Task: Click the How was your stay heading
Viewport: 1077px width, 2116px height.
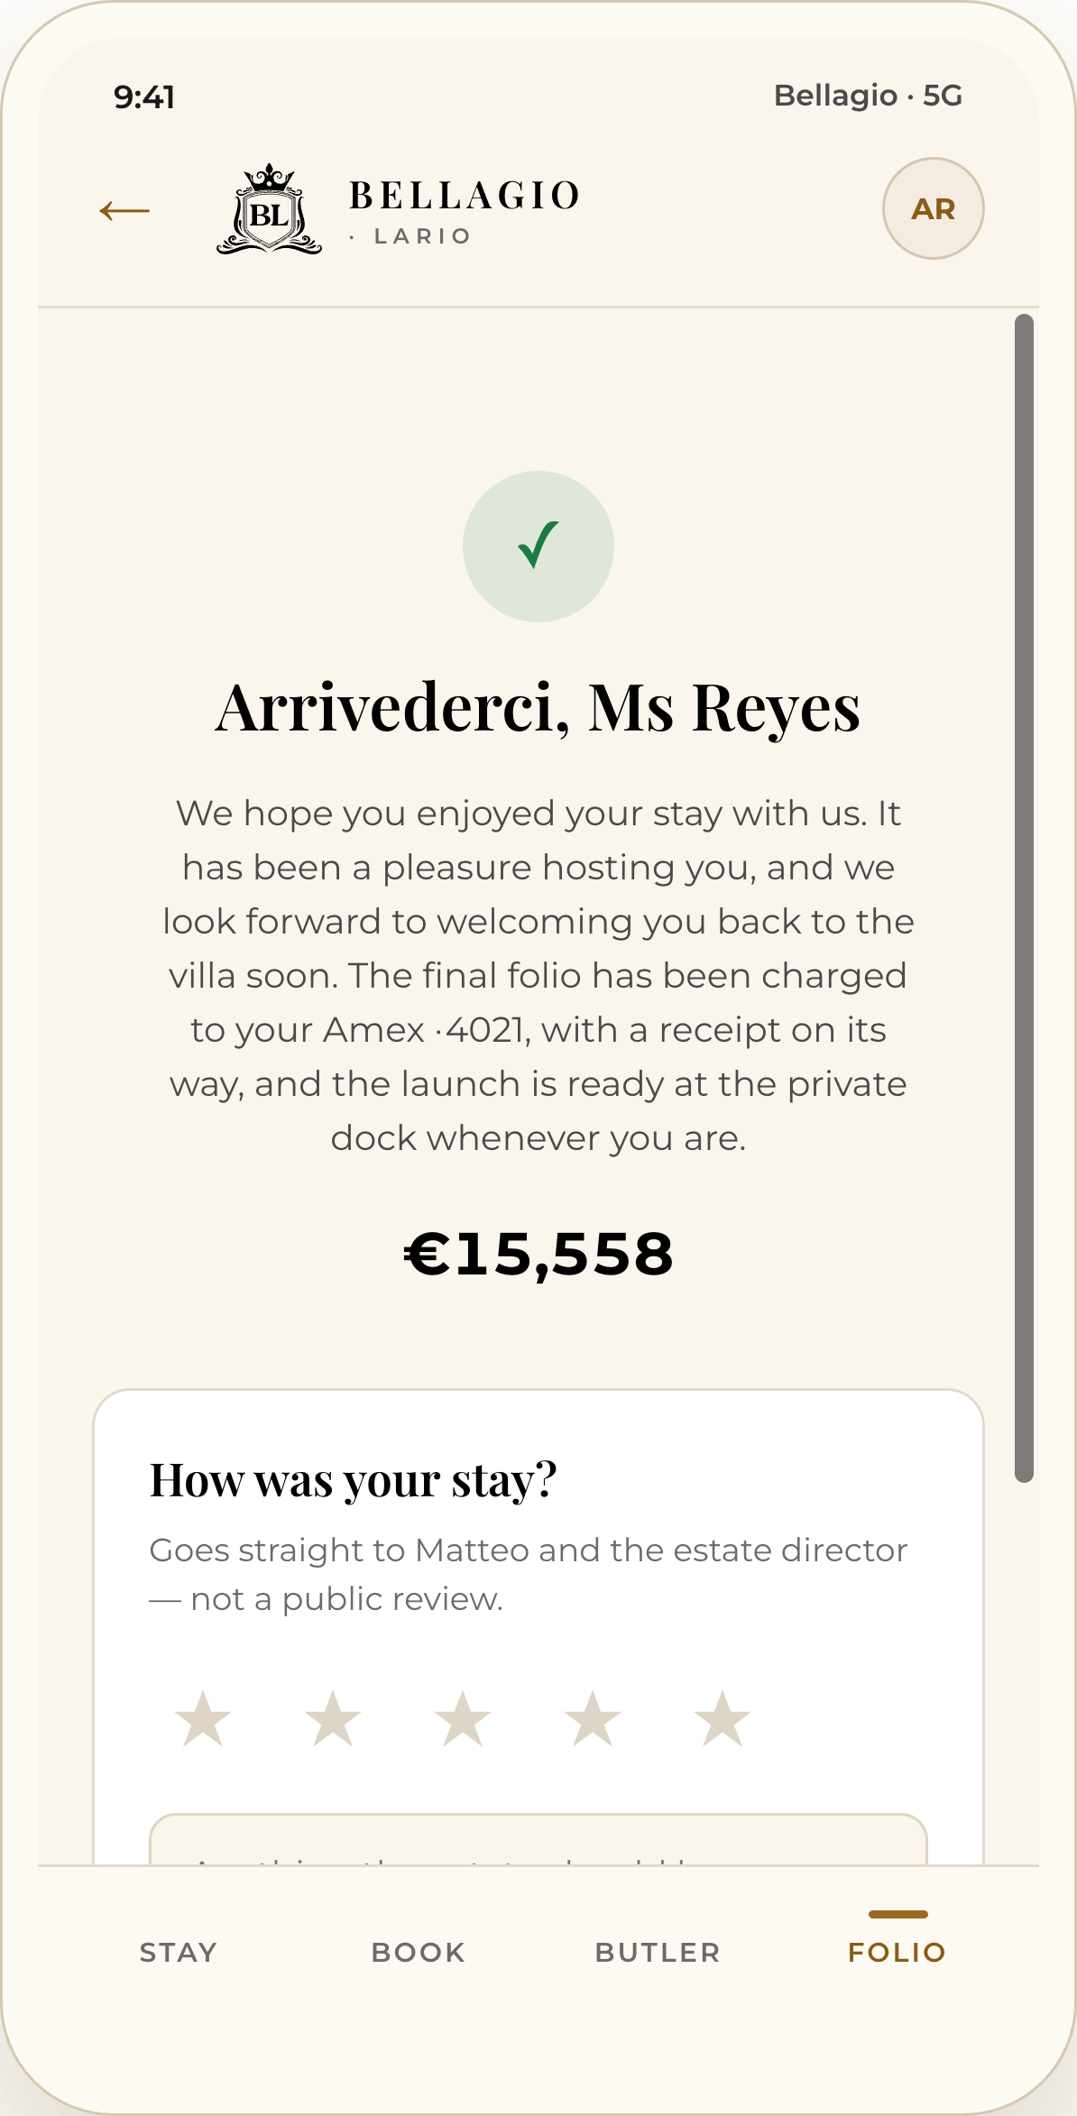Action: tap(353, 1481)
